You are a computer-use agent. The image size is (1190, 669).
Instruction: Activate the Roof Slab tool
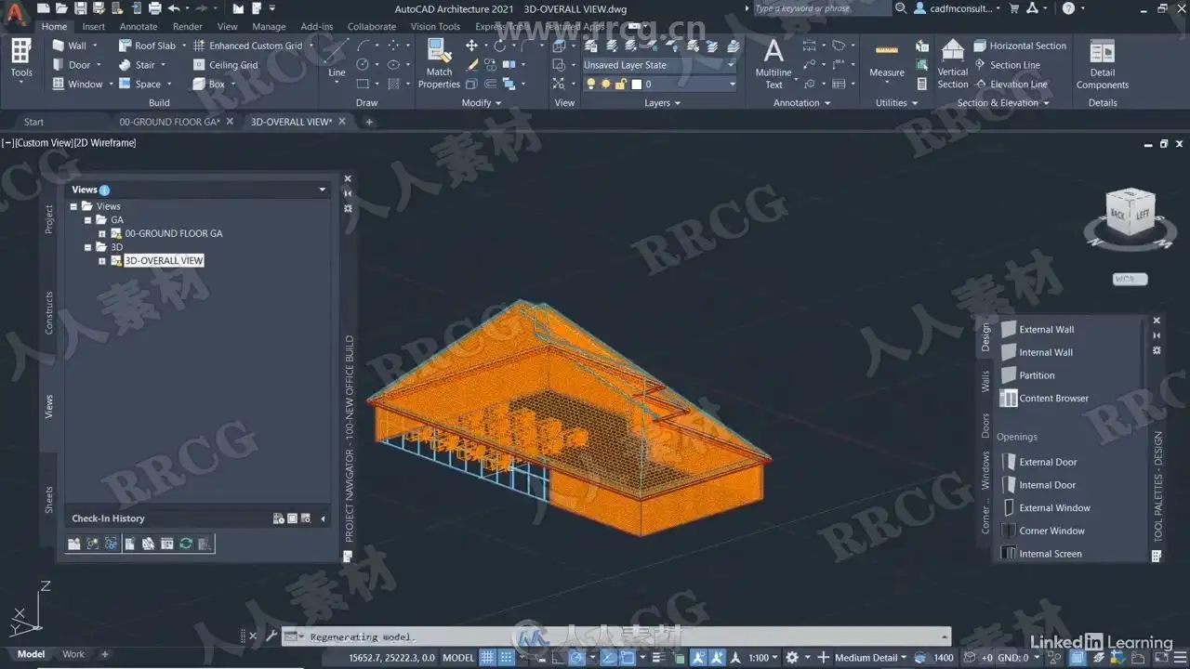(x=147, y=46)
